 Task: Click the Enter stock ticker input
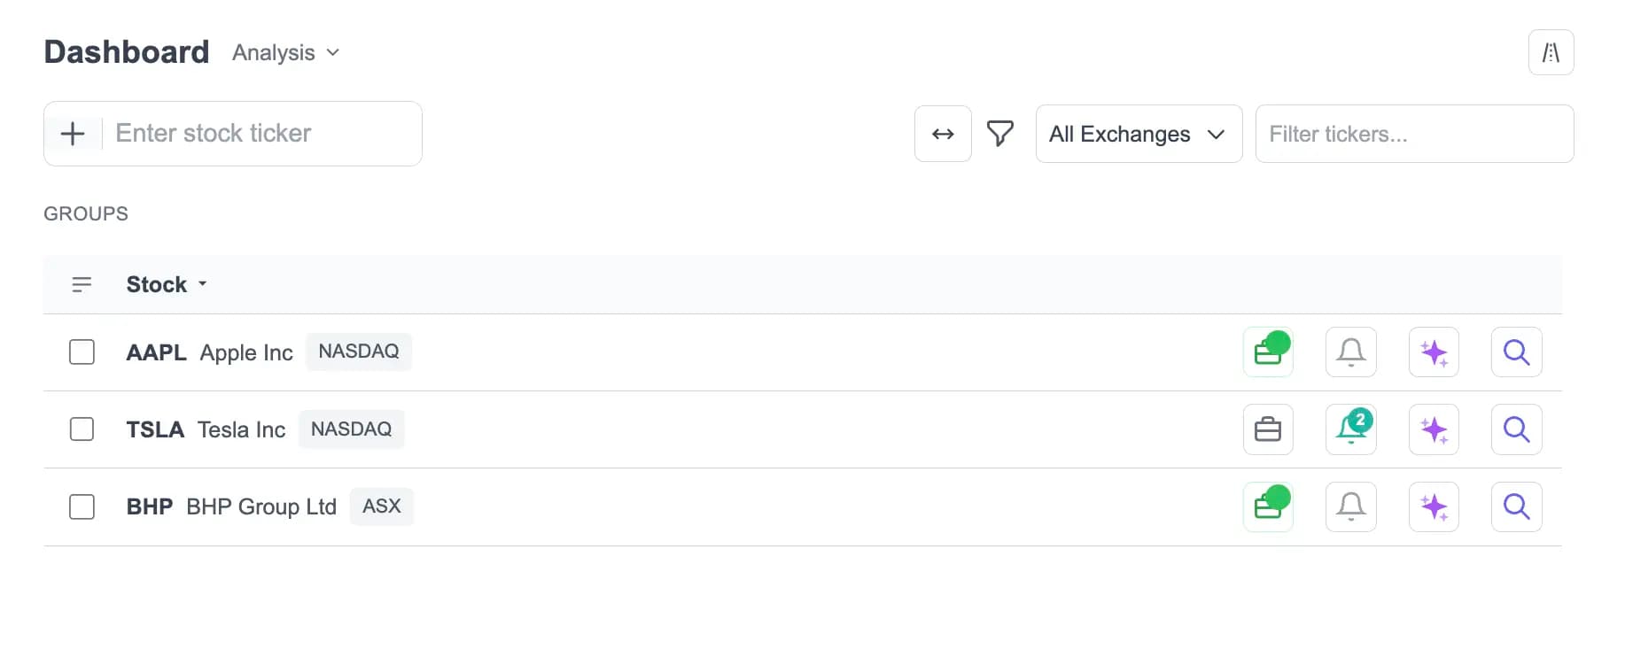click(261, 134)
